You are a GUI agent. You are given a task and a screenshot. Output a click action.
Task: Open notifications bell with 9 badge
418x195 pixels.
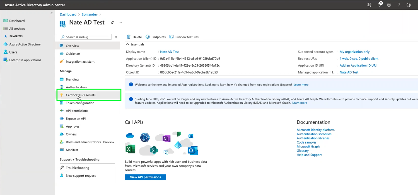pos(380,5)
